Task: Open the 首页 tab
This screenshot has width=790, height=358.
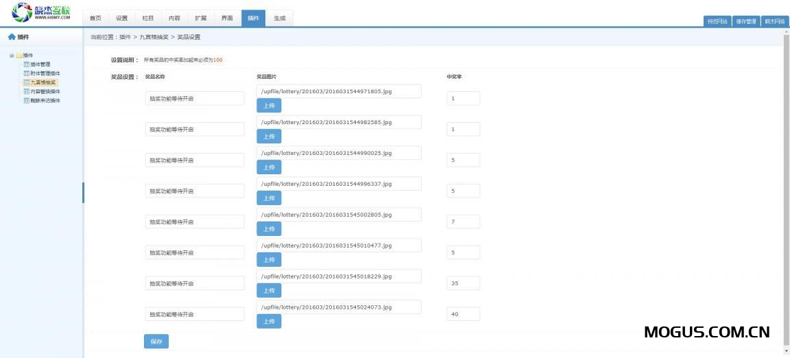Action: coord(95,19)
